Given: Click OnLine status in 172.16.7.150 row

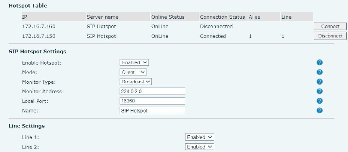Looking at the screenshot, I should click(x=160, y=36).
